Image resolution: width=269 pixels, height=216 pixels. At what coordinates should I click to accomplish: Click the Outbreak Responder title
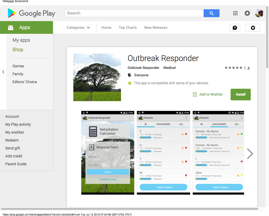pos(163,58)
